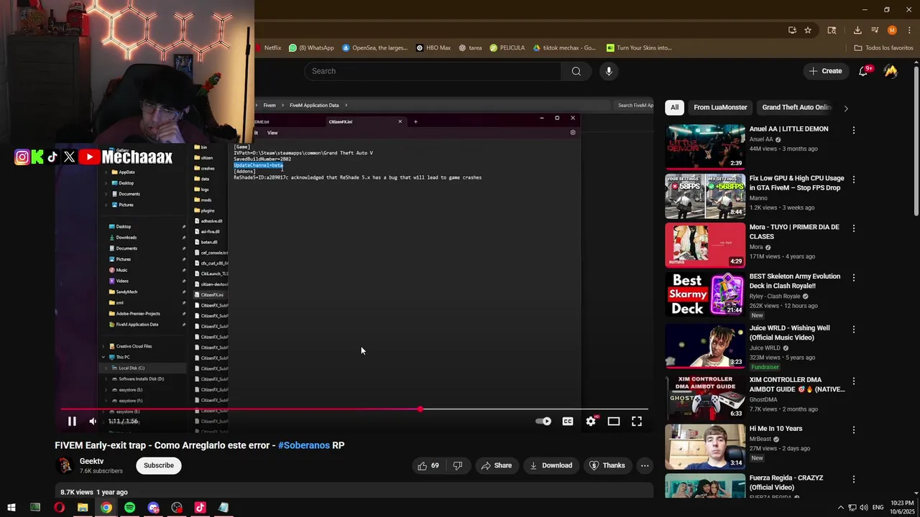Open Windows Start button

point(11,508)
